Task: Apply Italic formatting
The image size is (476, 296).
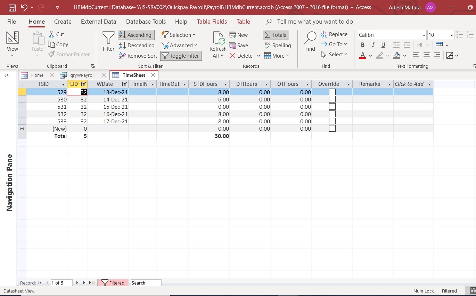Action: point(373,45)
